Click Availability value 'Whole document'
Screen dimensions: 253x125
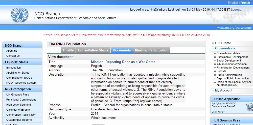click(103, 118)
